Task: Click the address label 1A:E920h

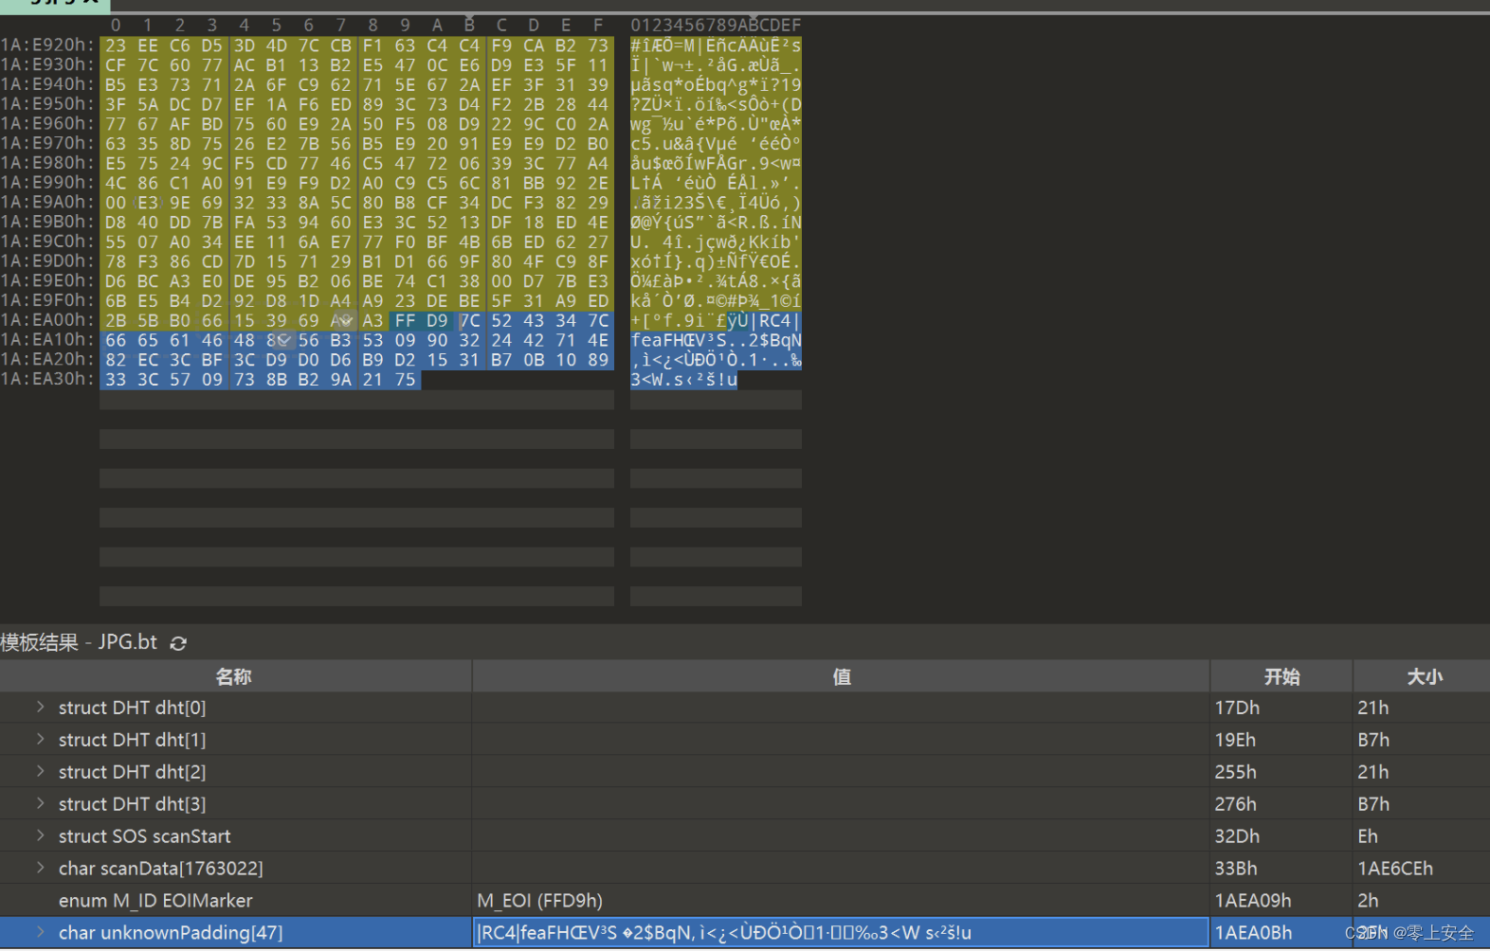Action: click(47, 45)
